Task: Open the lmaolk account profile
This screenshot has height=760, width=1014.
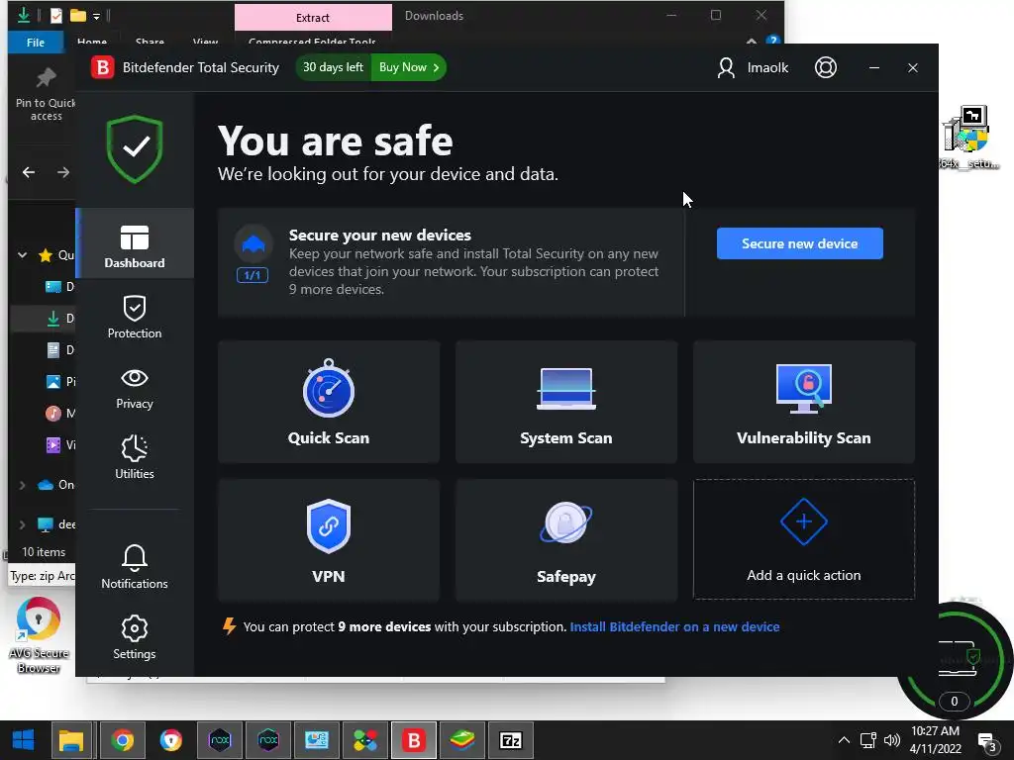Action: tap(753, 67)
